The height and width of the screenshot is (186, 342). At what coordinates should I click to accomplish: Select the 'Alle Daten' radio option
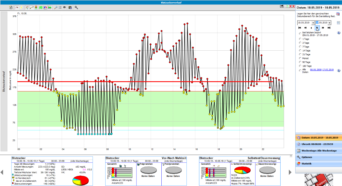pyautogui.click(x=300, y=71)
